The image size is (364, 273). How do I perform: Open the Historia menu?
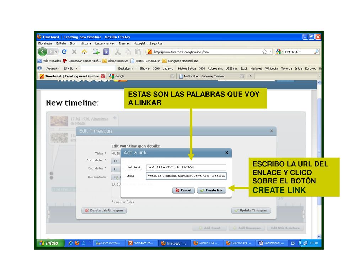(x=86, y=43)
